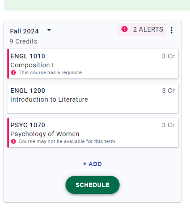
Task: Expand the Fall 2024 term dropdown arrow
Action: 49,30
